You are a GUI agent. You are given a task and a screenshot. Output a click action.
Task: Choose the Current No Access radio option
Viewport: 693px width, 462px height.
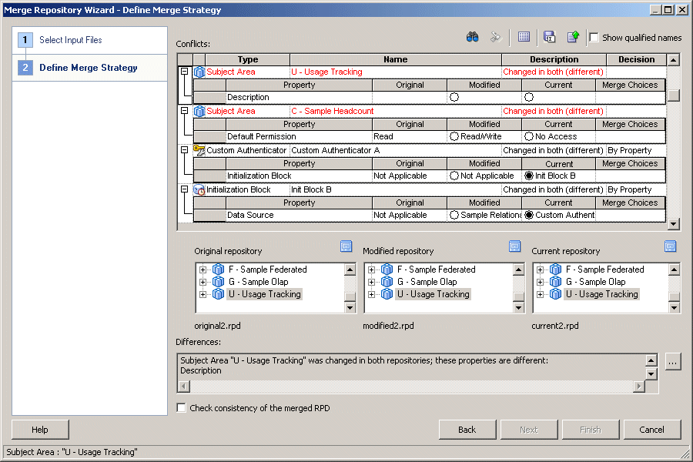point(529,136)
